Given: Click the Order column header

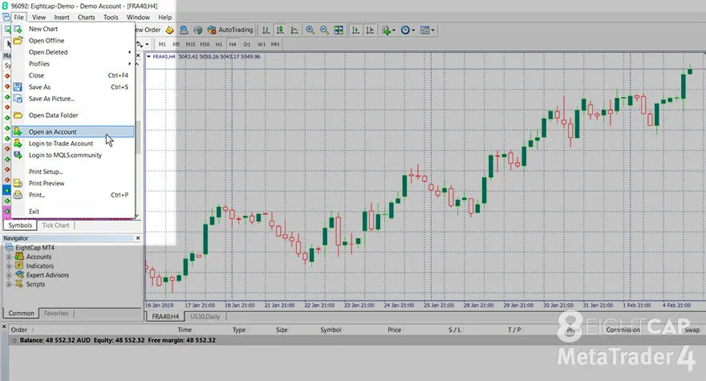Looking at the screenshot, I should click(x=19, y=330).
